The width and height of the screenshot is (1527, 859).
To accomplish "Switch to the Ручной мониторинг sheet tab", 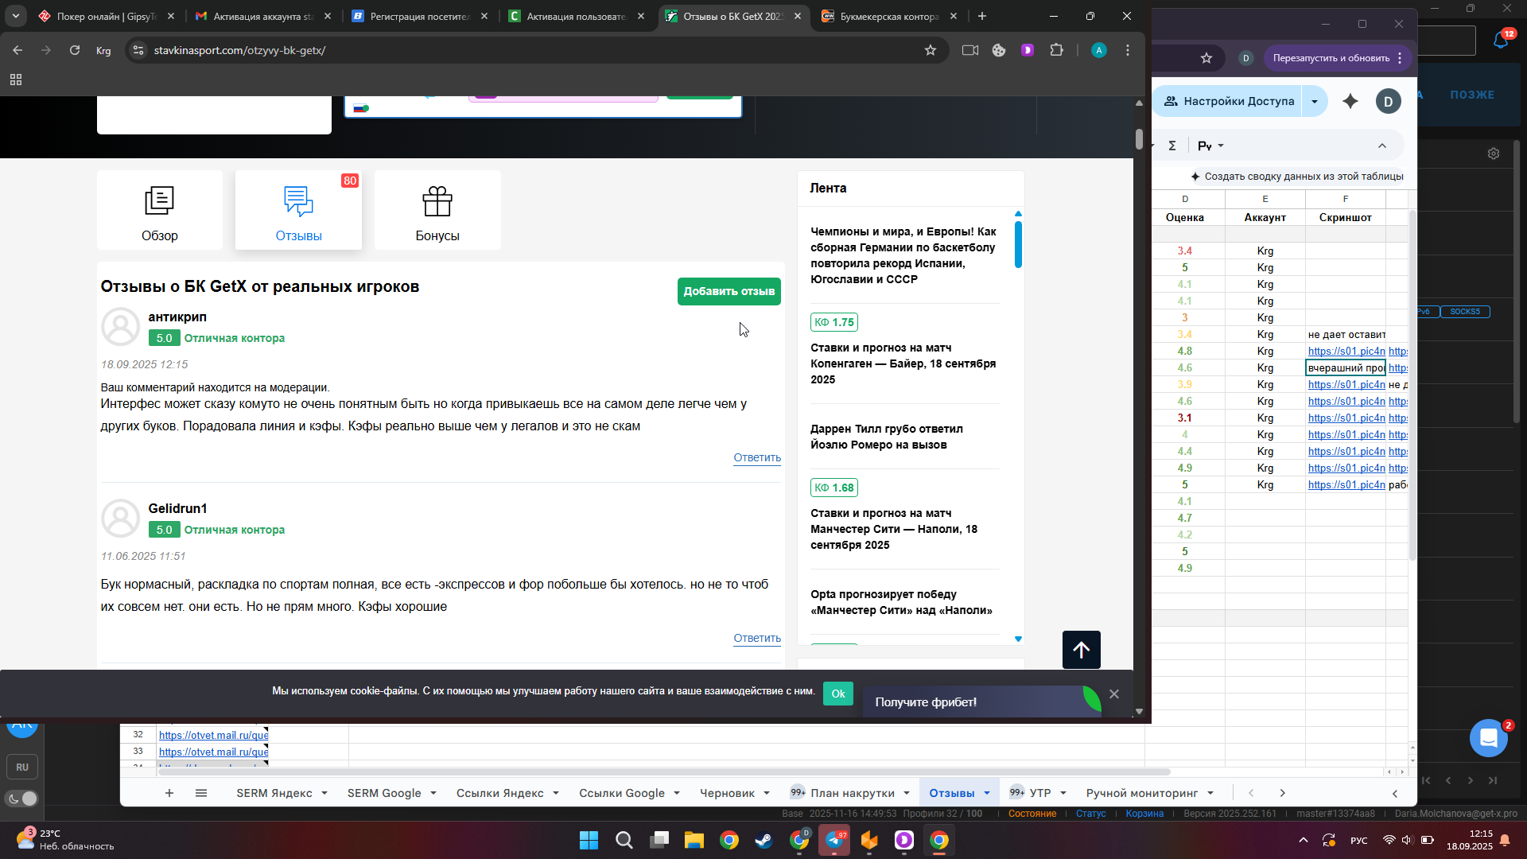I will click(1142, 793).
